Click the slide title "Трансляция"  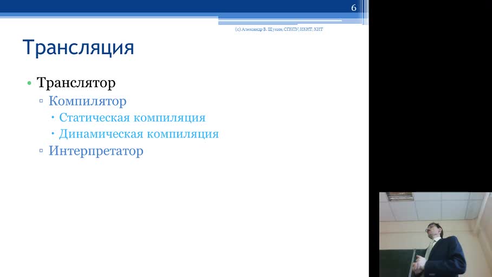[79, 48]
